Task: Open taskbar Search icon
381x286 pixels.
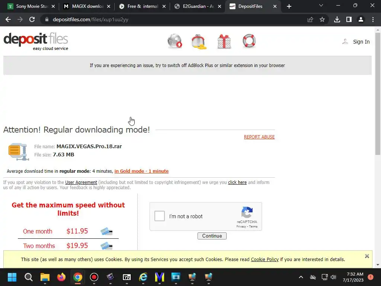Action: [28, 277]
